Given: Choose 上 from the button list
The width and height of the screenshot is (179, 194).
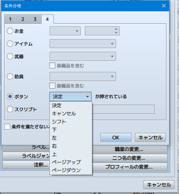Looking at the screenshot, I should pyautogui.click(x=71, y=154).
